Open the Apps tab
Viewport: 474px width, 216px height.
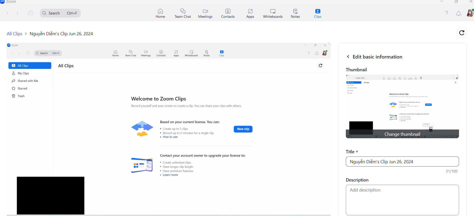250,13
